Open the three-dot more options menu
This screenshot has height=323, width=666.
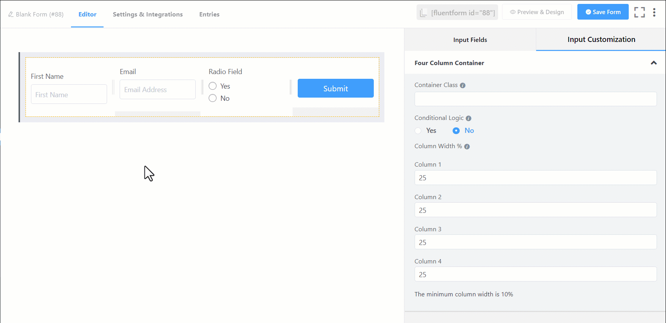(x=654, y=13)
